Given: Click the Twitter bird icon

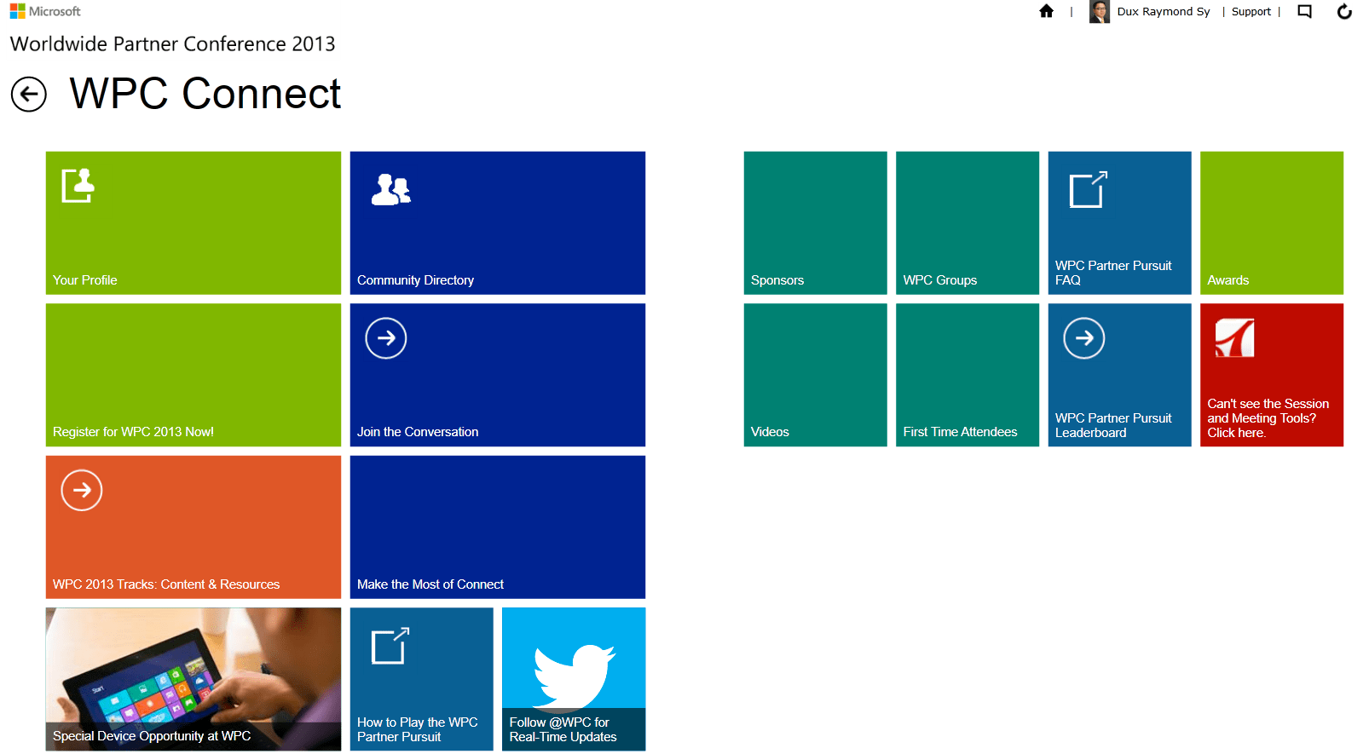Looking at the screenshot, I should pos(574,676).
